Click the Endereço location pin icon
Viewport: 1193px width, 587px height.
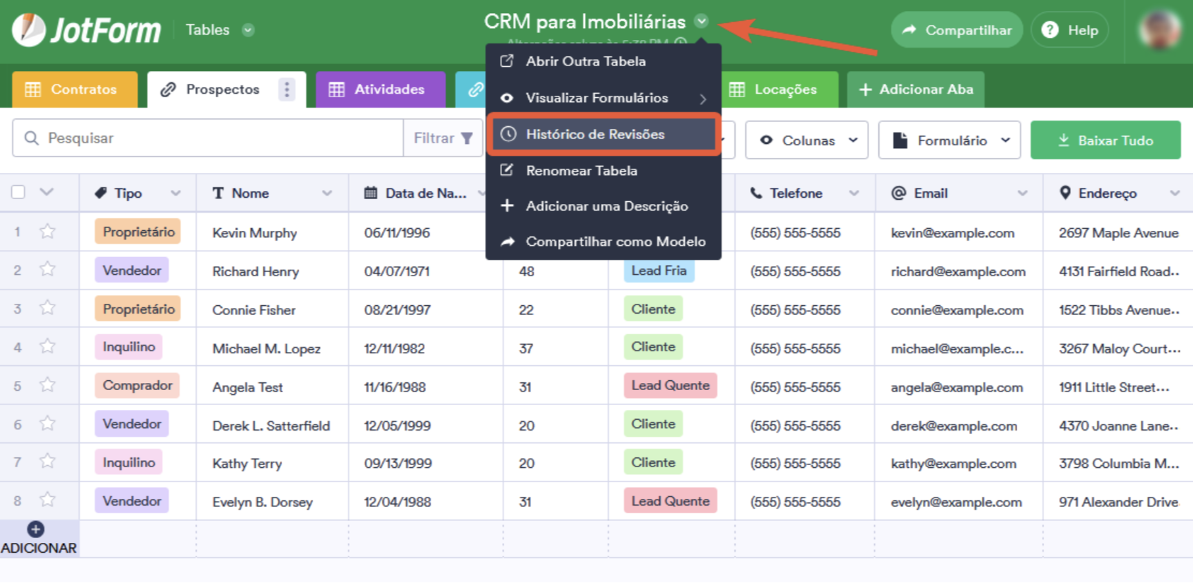(x=1065, y=193)
